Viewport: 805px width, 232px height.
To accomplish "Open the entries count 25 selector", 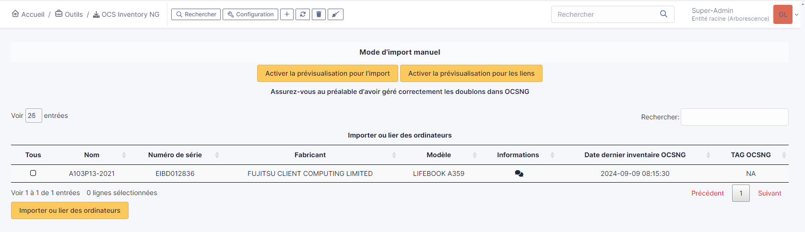I will [34, 116].
